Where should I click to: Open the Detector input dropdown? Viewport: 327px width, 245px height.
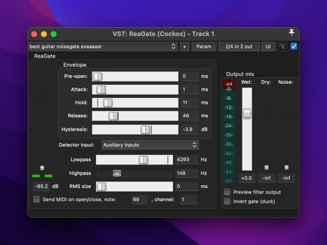pos(150,145)
